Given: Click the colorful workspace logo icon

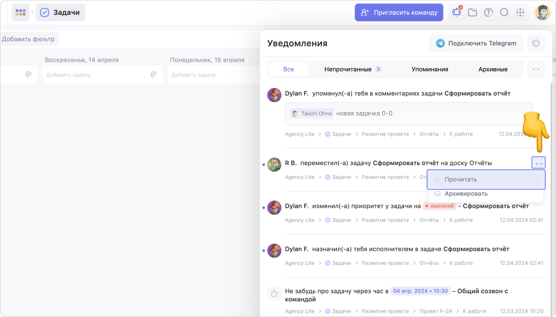Looking at the screenshot, I should (x=20, y=13).
